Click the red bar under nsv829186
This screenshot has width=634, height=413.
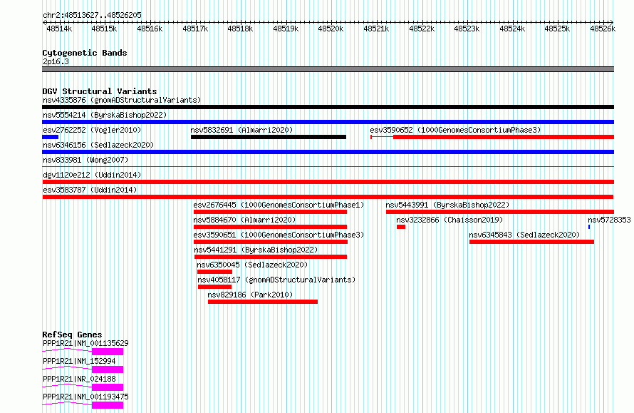coord(263,302)
